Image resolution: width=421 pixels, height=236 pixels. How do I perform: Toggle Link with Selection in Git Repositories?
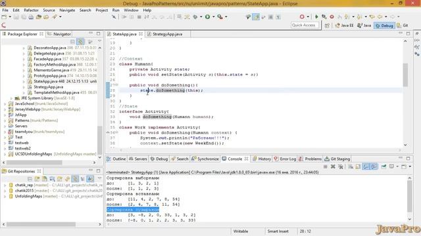75,179
